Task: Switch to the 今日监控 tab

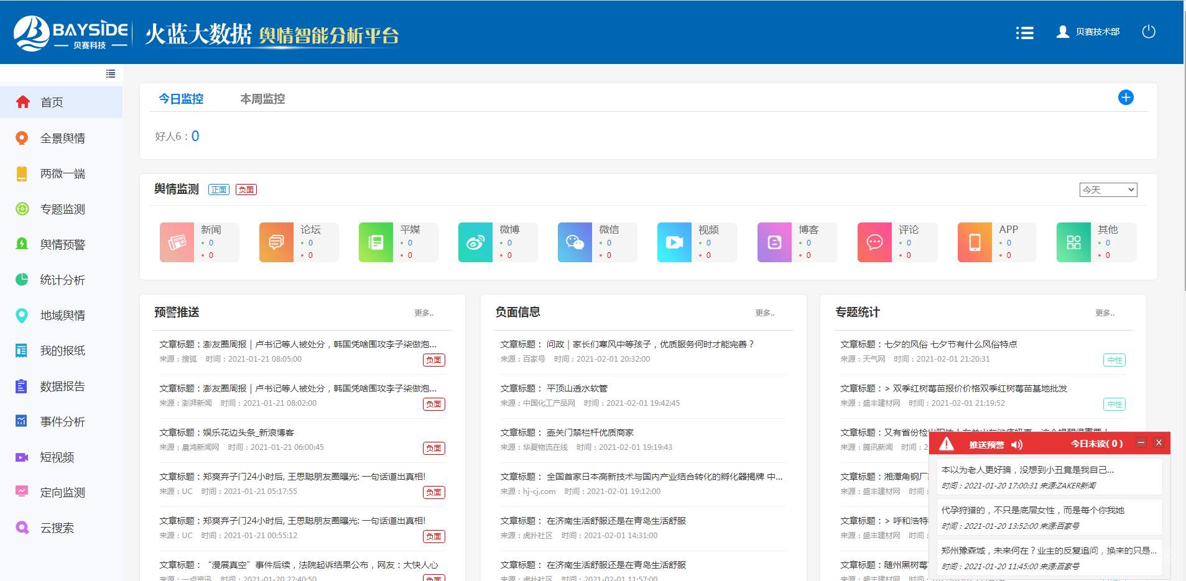Action: [181, 99]
